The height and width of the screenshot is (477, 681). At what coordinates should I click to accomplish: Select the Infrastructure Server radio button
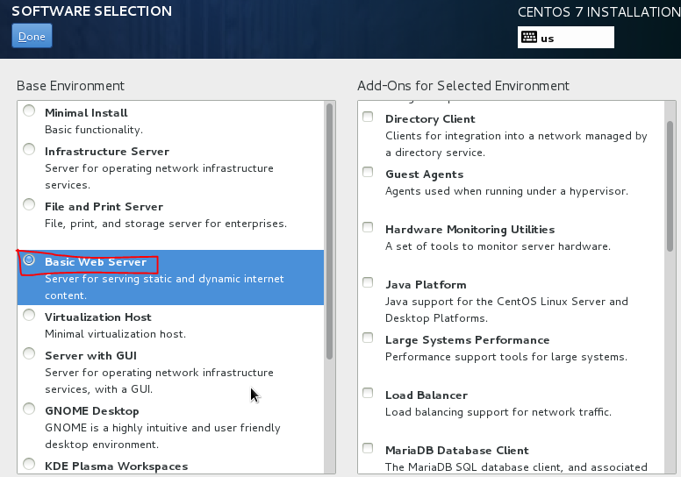click(x=29, y=149)
